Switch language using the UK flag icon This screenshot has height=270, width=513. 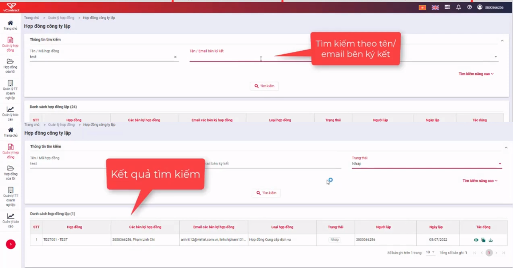435,7
